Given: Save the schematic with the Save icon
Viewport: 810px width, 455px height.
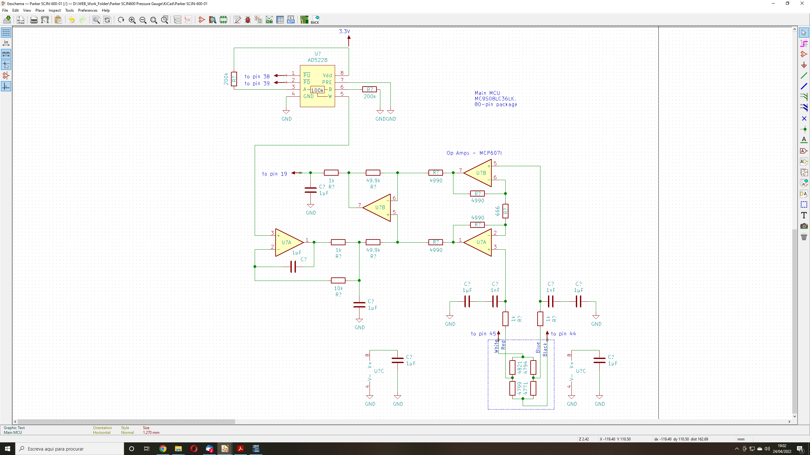Looking at the screenshot, I should 7,20.
